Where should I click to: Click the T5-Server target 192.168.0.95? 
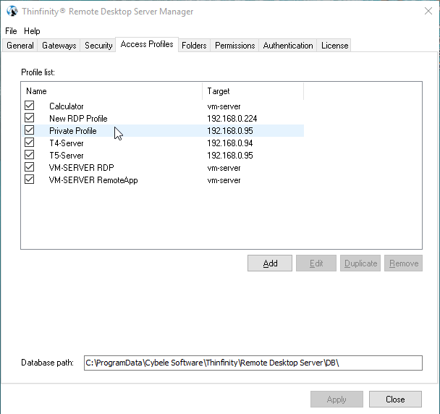[230, 156]
